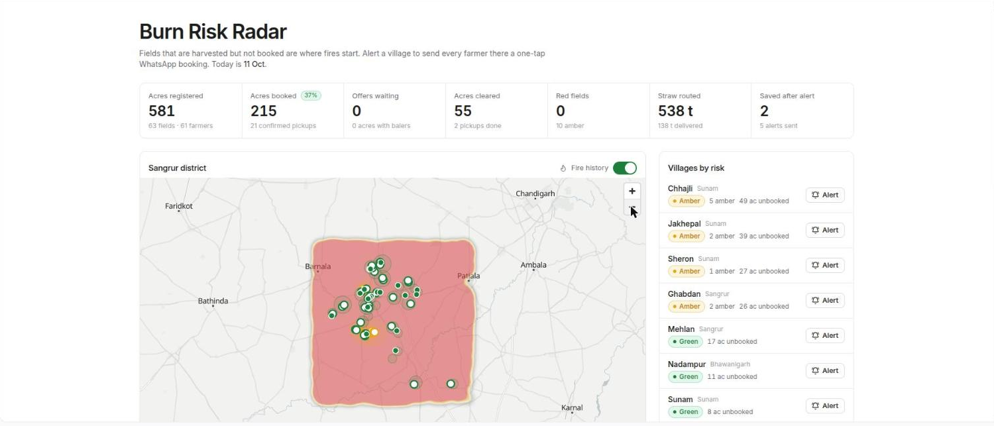Click '49 ac unbooked' in Chhajli row

click(x=764, y=201)
